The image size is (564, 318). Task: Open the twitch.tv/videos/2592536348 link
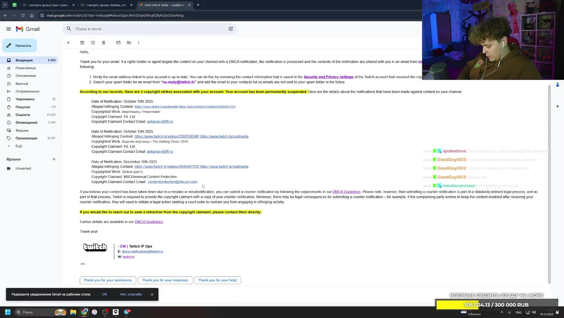(x=167, y=136)
